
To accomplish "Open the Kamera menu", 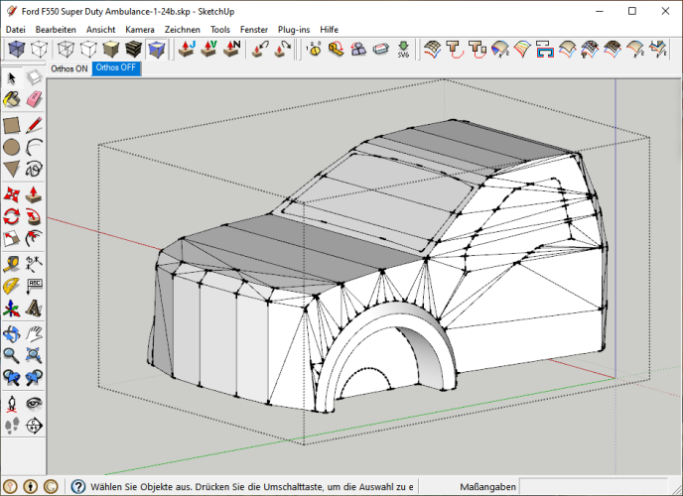I will [x=140, y=30].
